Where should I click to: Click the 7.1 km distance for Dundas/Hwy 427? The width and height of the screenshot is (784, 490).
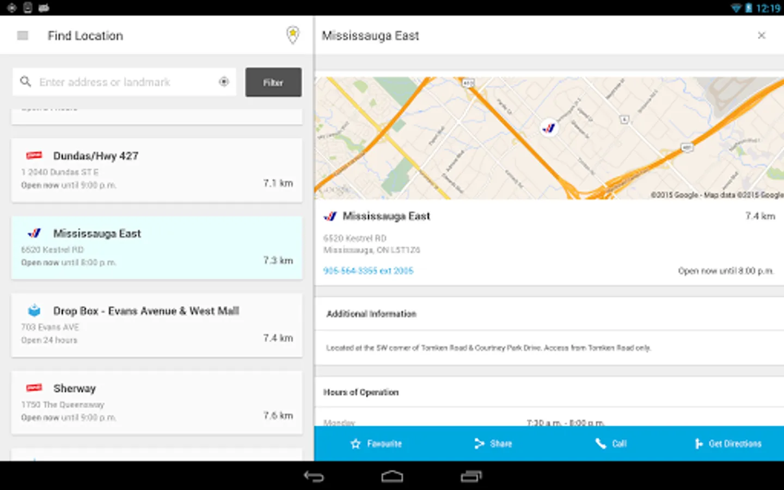point(278,183)
